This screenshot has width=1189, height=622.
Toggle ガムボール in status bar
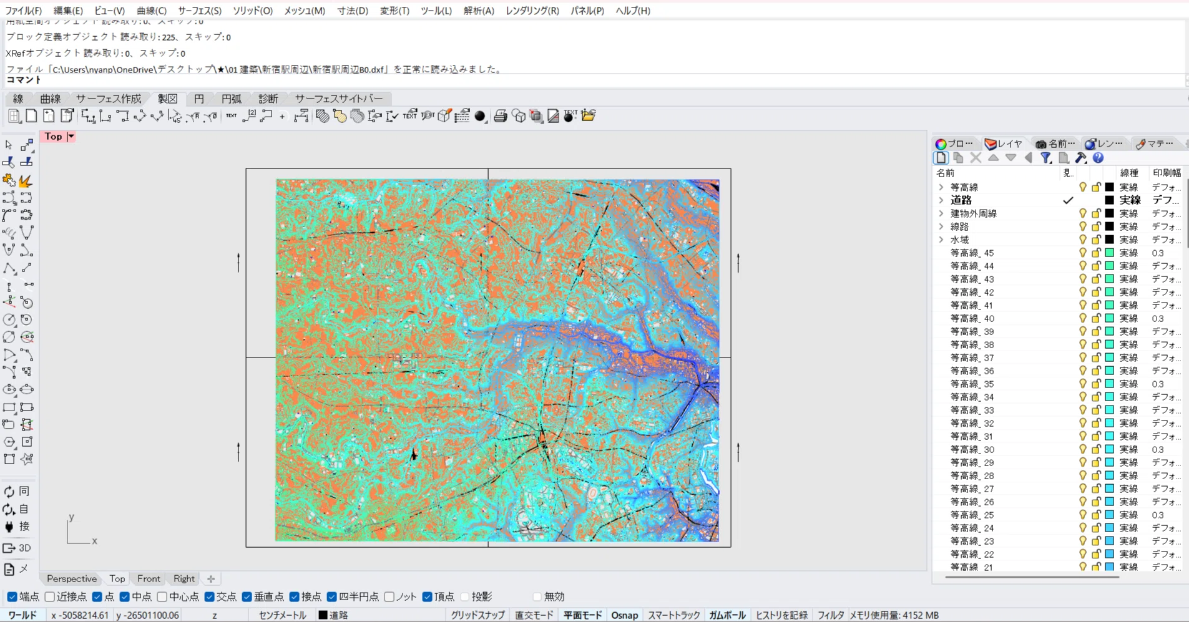[727, 615]
